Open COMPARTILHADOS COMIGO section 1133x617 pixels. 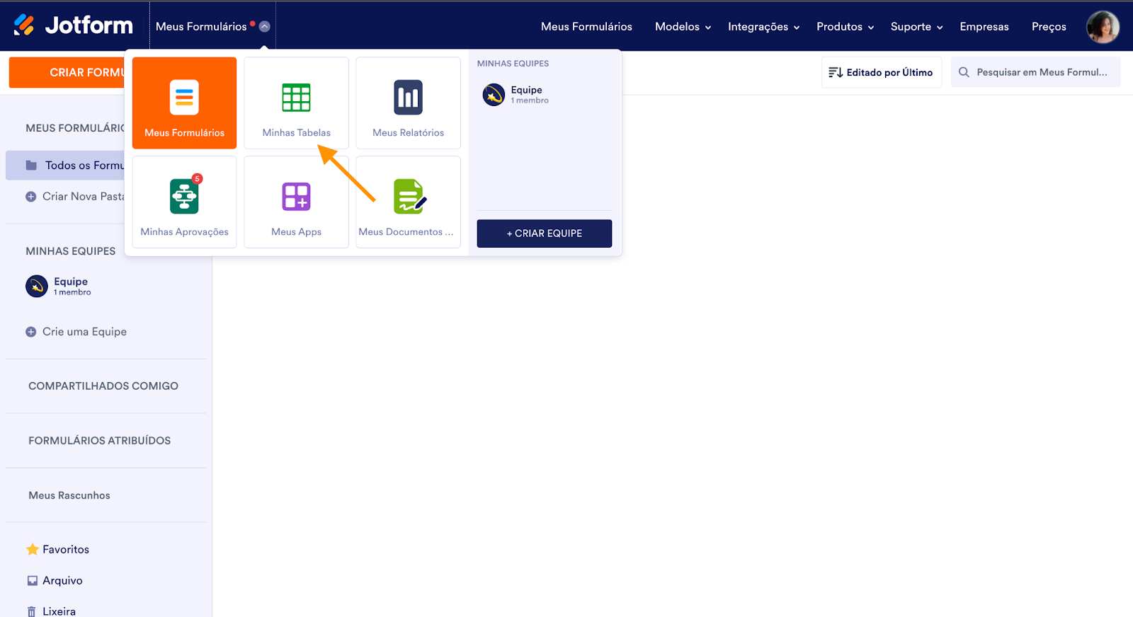pos(103,386)
